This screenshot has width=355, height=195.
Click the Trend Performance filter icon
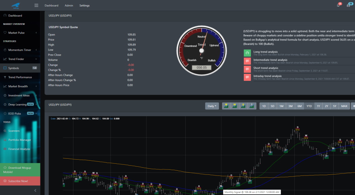[5, 77]
